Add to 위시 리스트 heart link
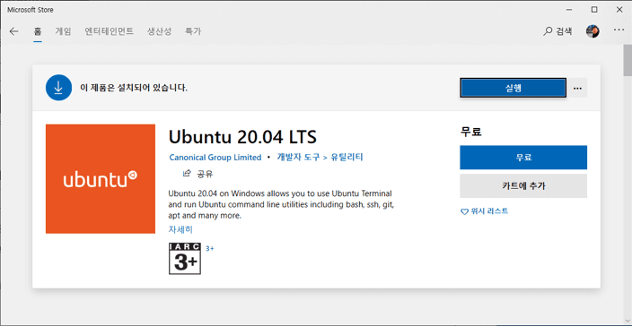This screenshot has height=326, width=632. point(484,211)
